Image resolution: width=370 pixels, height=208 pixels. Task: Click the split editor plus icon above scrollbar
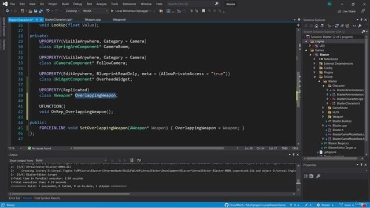298,25
